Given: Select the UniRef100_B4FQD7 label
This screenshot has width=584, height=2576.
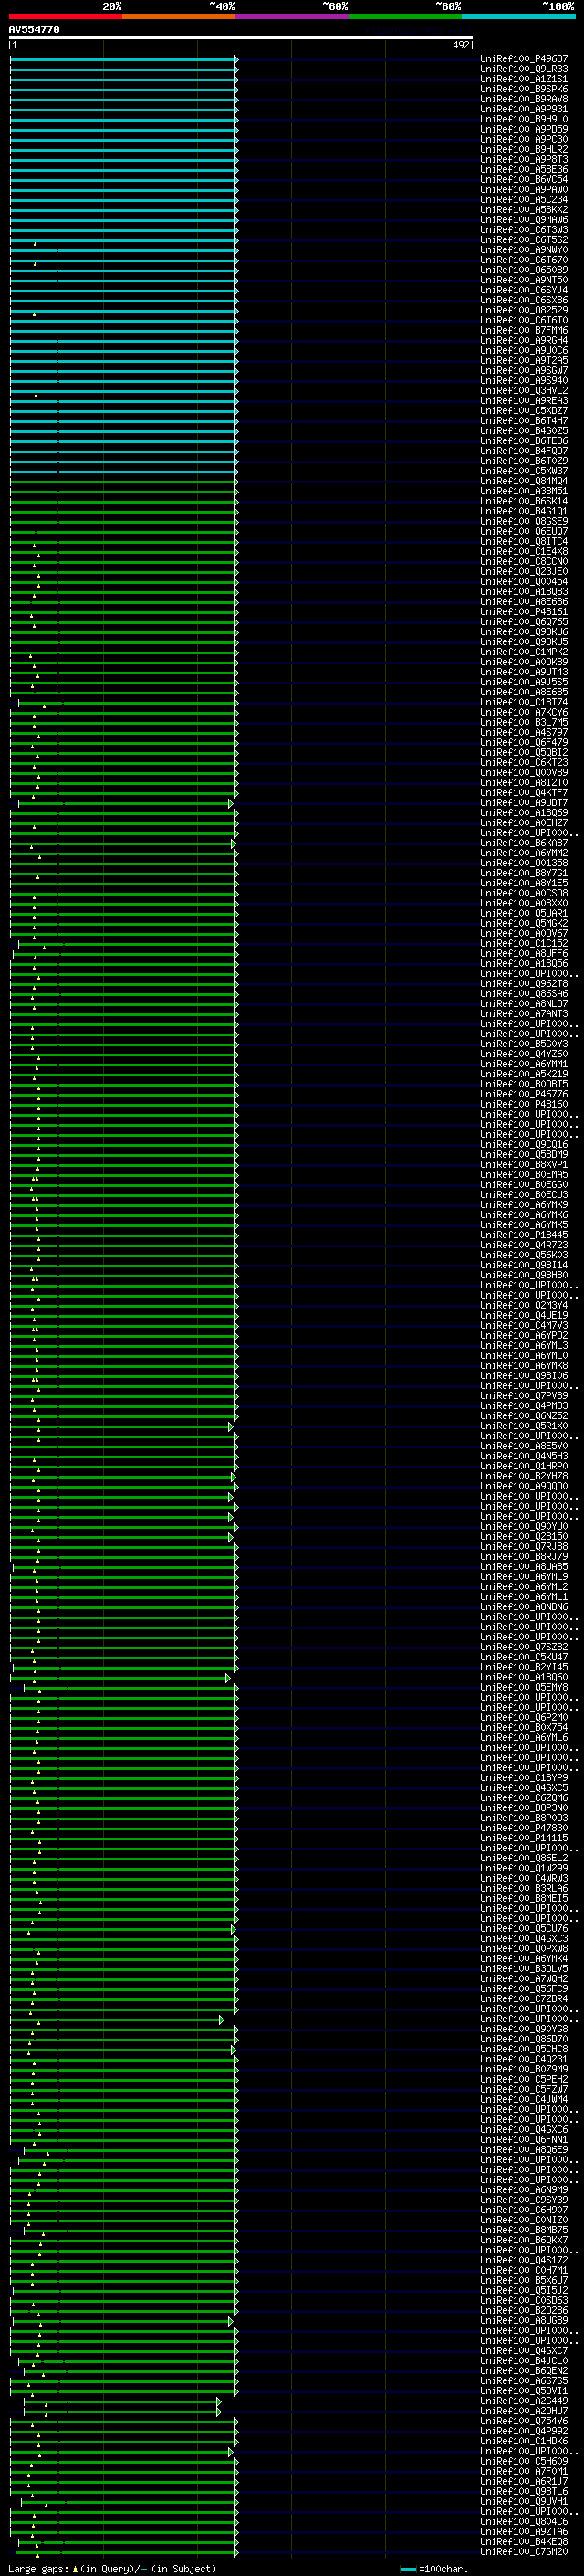Looking at the screenshot, I should (x=524, y=450).
